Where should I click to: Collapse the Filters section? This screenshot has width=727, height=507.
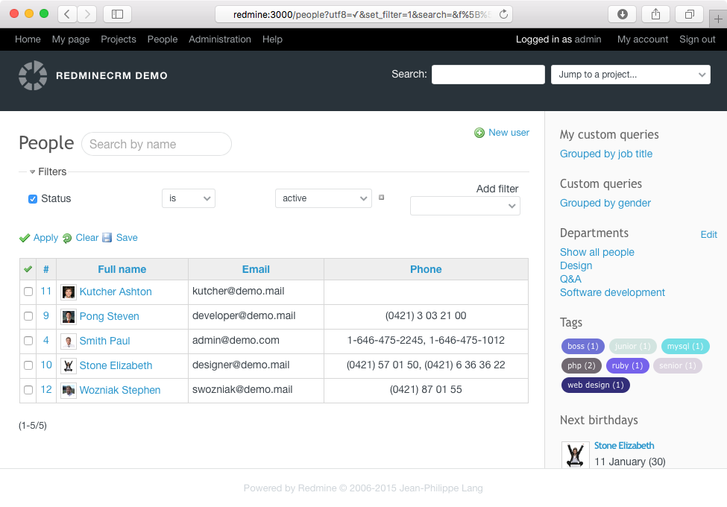point(33,172)
